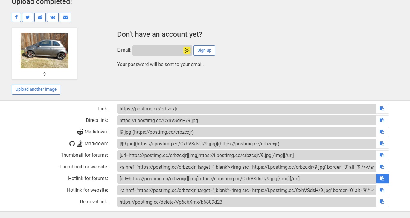This screenshot has height=218, width=410.
Task: Click the "Don't have an account yet?" heading
Action: coord(160,34)
